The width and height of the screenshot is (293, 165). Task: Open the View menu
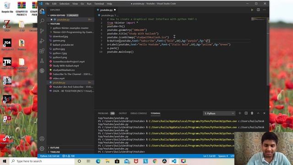pos(75,4)
